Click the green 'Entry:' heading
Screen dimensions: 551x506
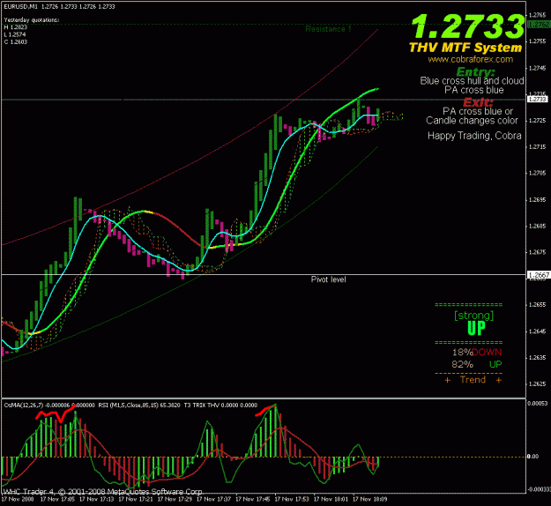[x=475, y=71]
